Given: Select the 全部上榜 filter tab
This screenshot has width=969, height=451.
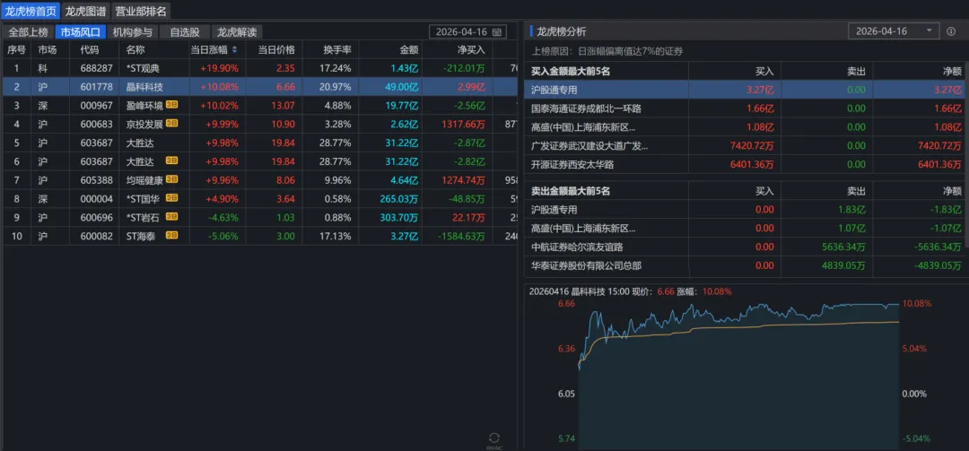Looking at the screenshot, I should [29, 32].
